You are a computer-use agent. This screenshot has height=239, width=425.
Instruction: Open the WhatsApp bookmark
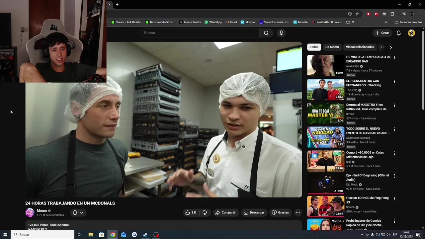coord(213,22)
